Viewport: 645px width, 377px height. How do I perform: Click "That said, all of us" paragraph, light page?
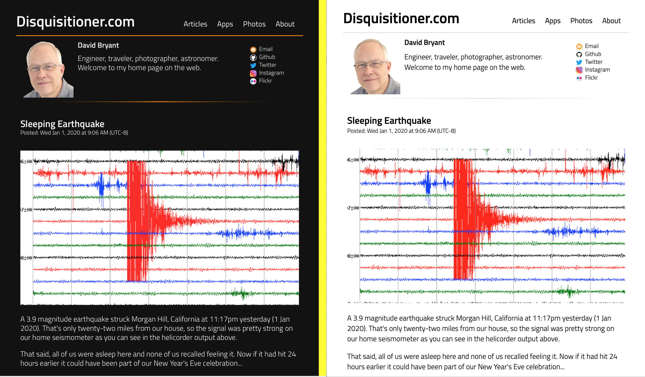click(x=482, y=362)
